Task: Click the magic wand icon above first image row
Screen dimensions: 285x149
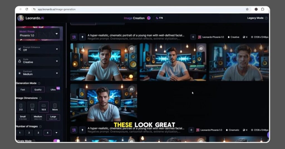Action: pos(74,37)
